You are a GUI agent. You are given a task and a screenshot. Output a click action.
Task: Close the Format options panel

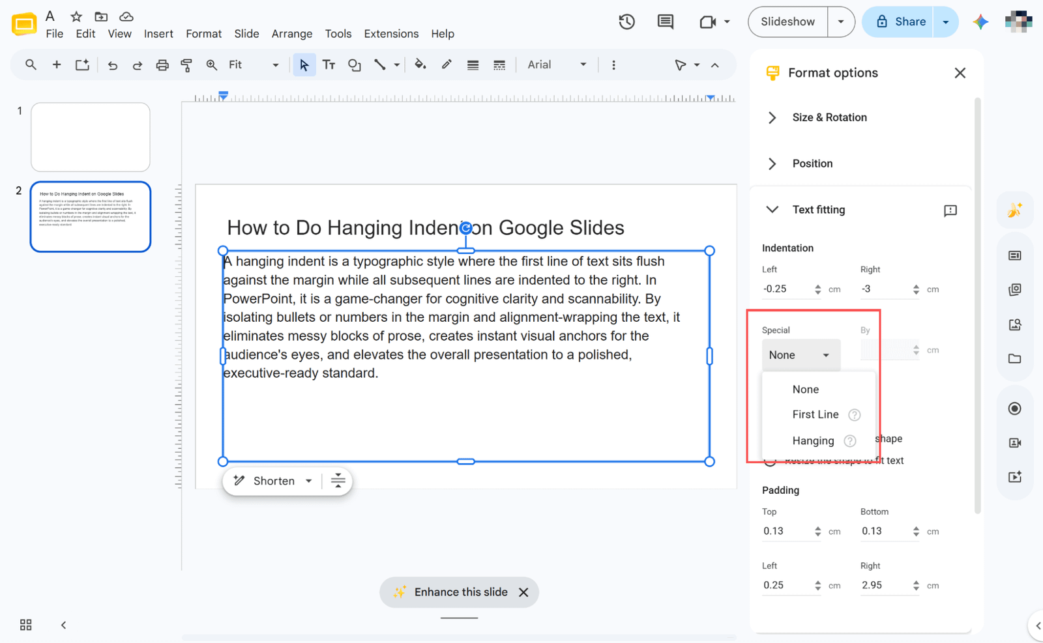[960, 73]
